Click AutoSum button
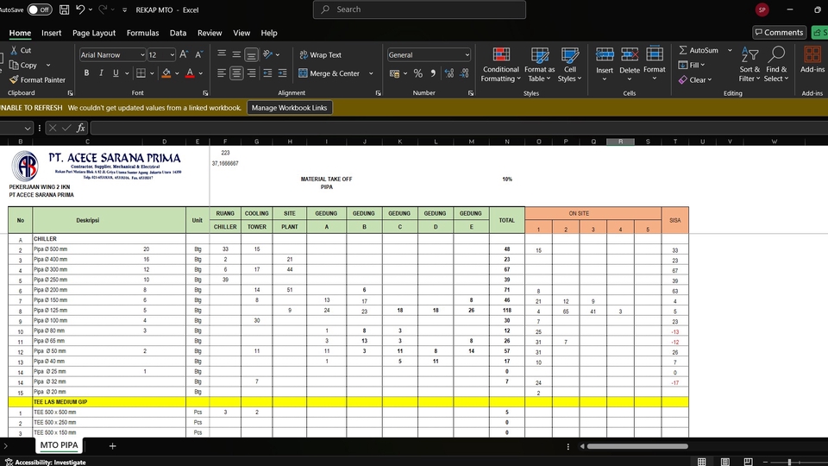The width and height of the screenshot is (828, 466). click(699, 50)
